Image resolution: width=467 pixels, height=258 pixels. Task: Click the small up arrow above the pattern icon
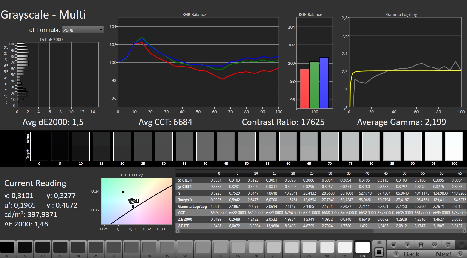[x=379, y=242]
